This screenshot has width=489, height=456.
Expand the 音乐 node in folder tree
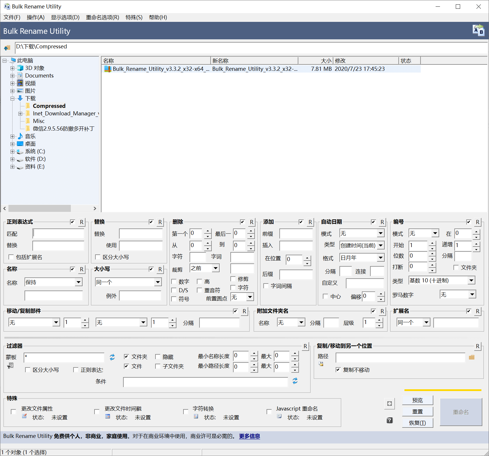click(12, 136)
